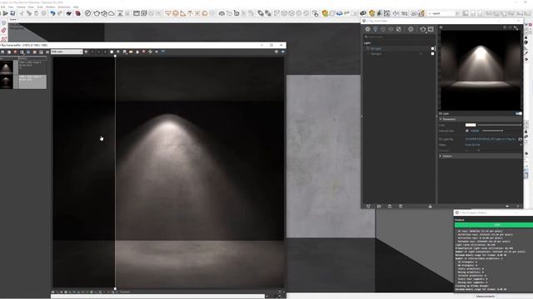
Task: Click Redo arrow in SketchUp toolbar
Action: 60,13
